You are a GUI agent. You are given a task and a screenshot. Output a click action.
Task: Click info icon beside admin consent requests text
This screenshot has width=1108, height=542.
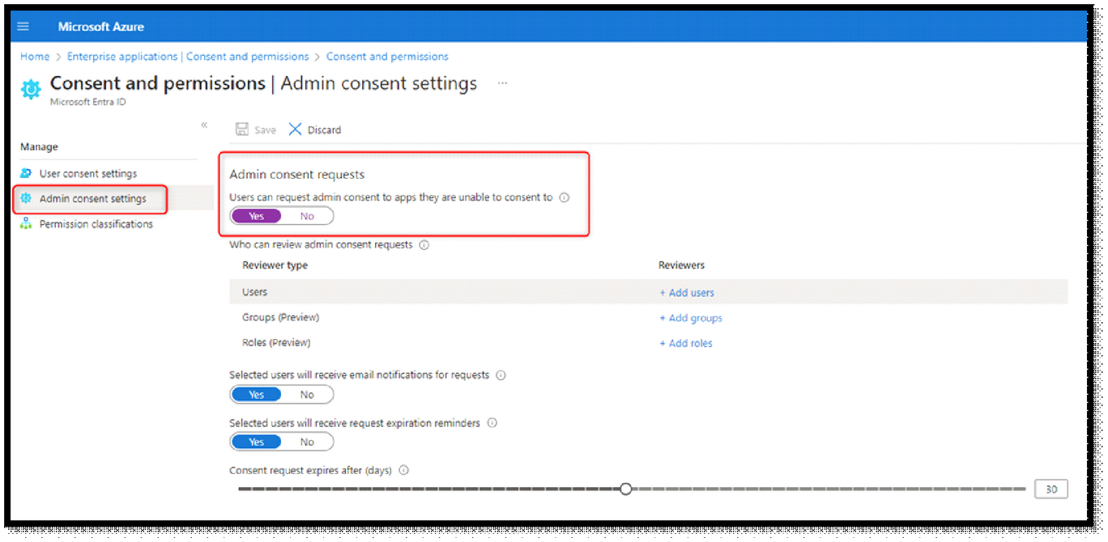(565, 197)
